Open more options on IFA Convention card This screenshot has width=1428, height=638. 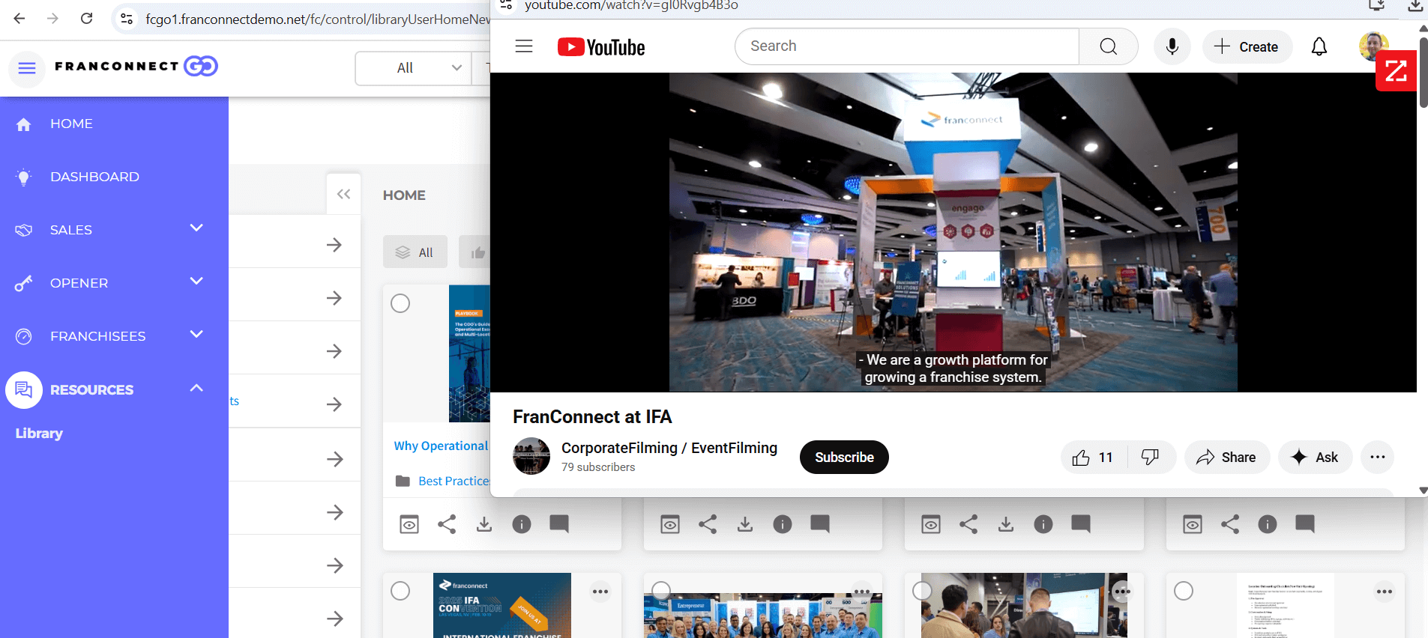point(600,592)
